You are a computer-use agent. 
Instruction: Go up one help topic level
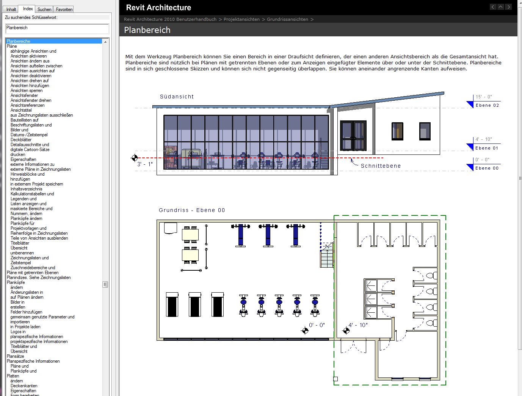[501, 7]
